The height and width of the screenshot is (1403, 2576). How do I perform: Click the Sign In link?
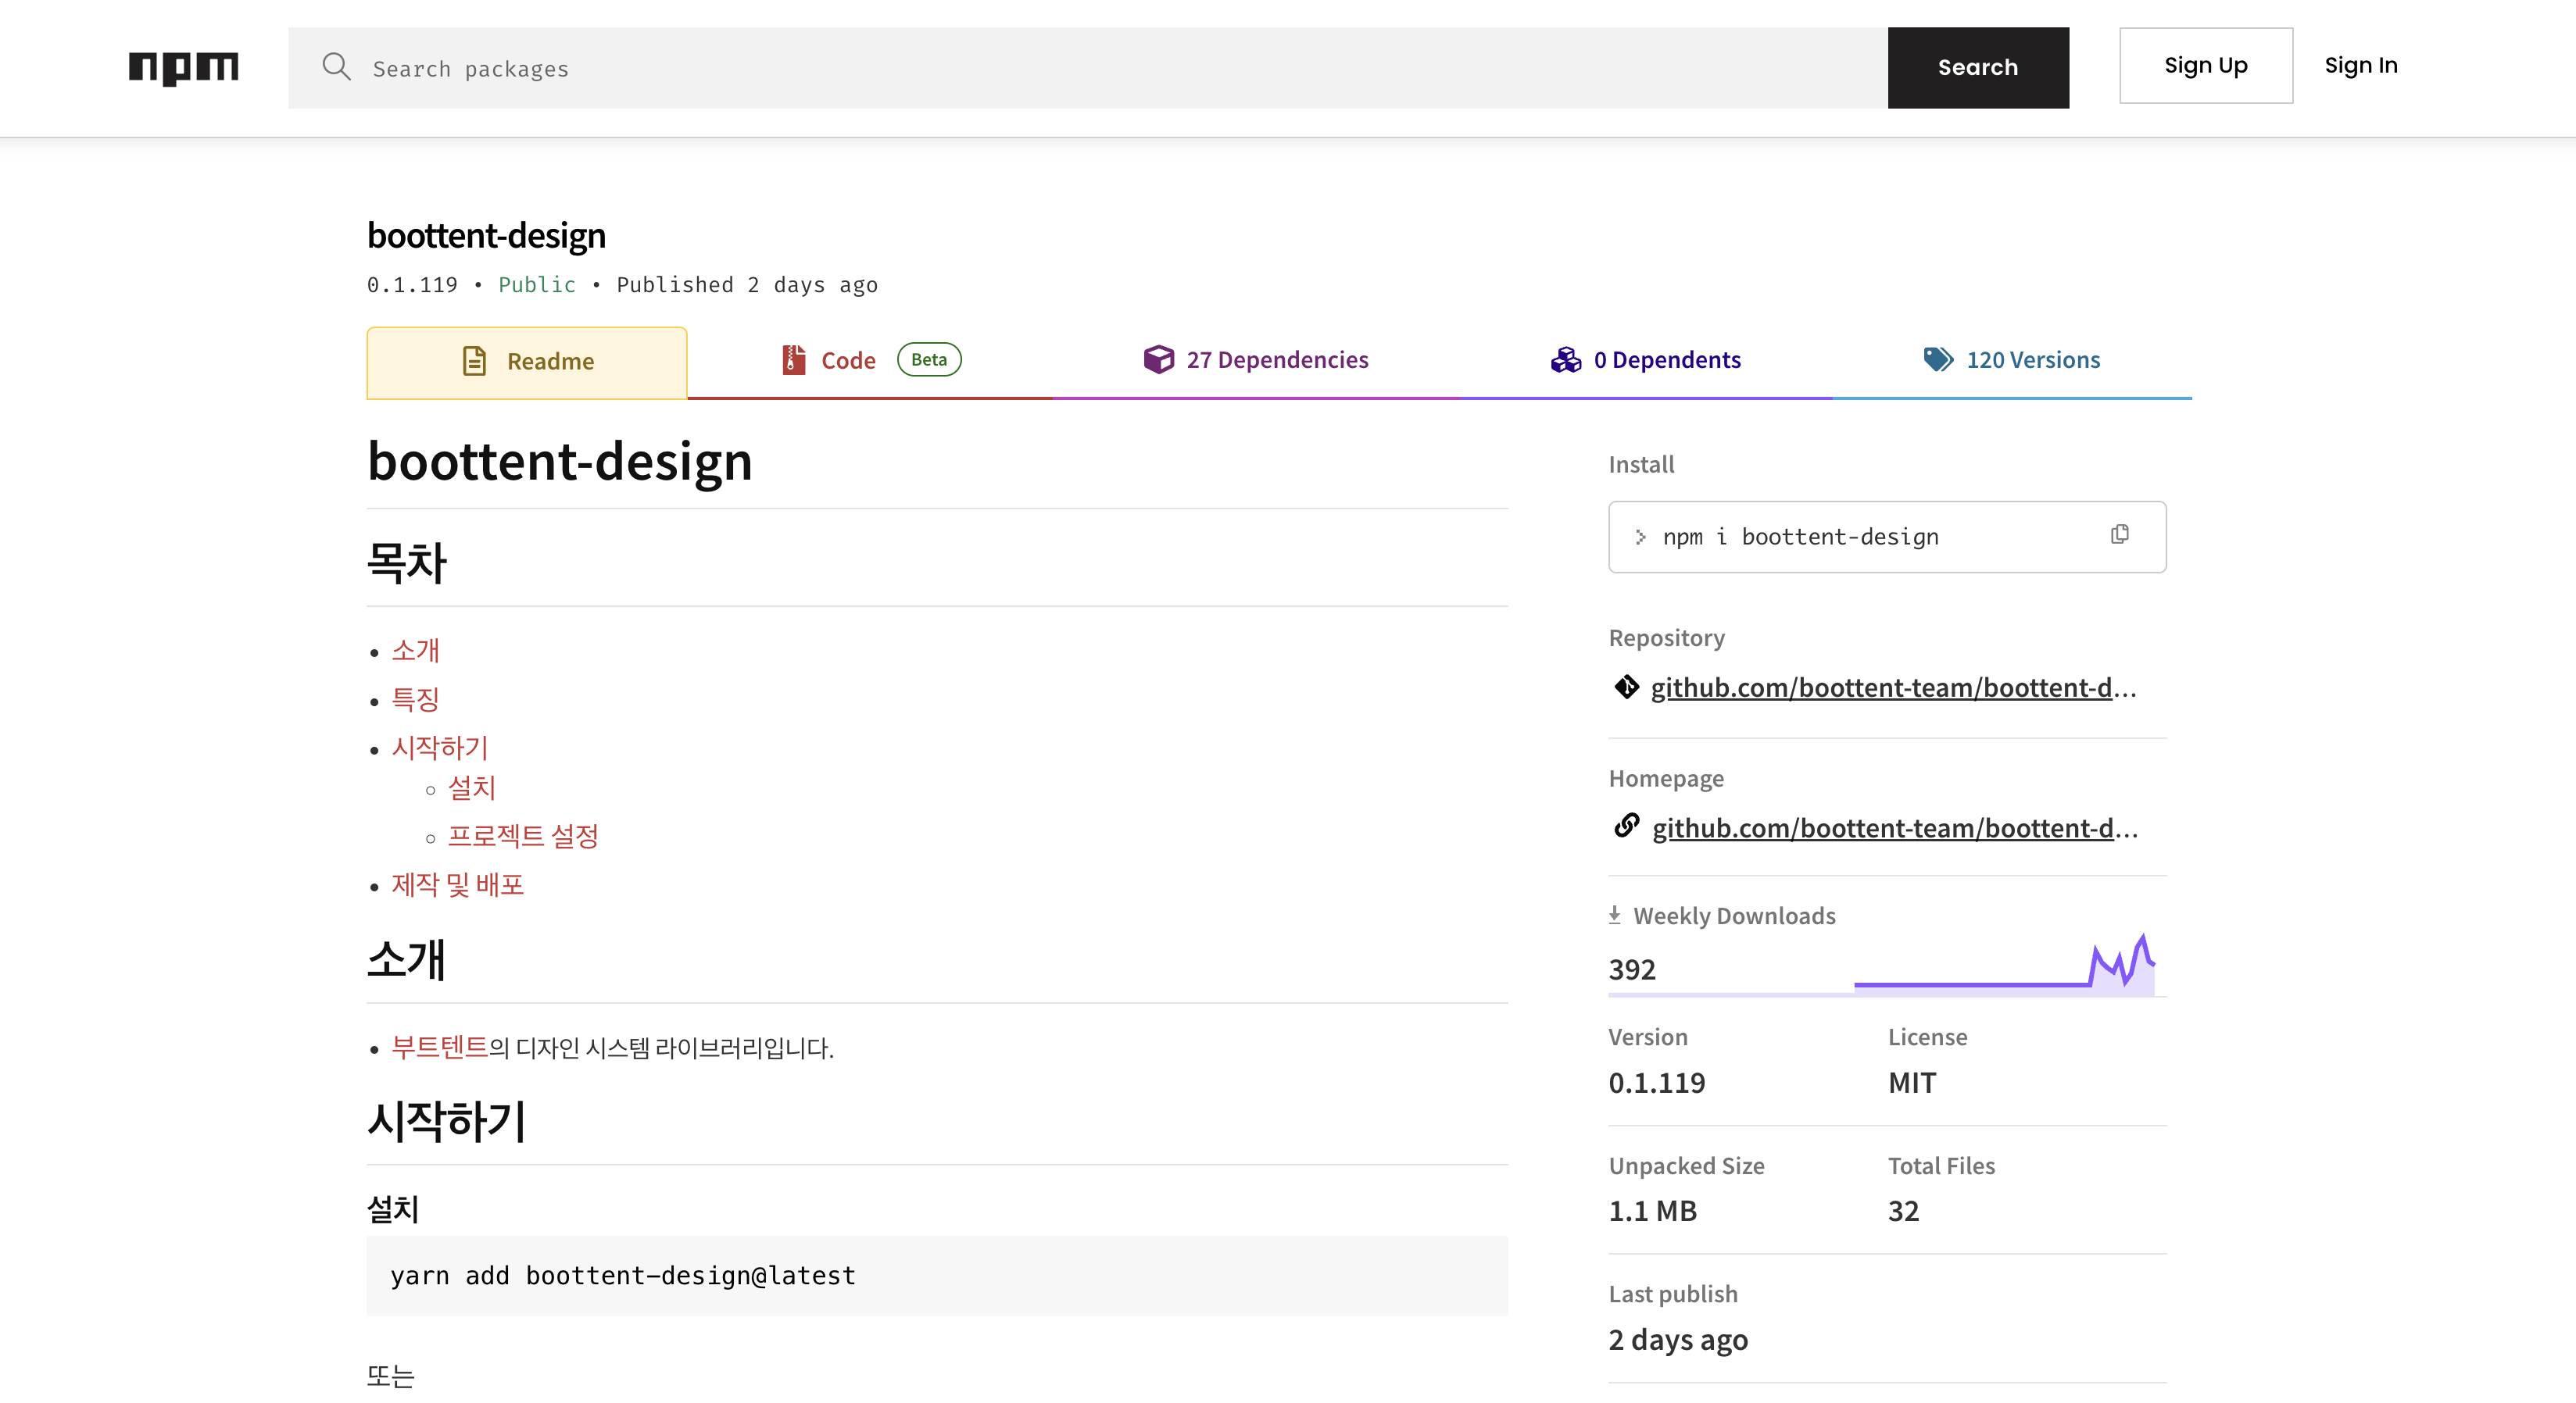2360,66
